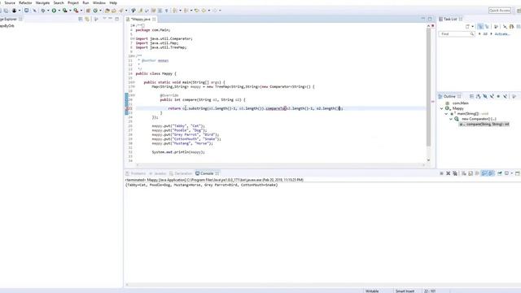Click the Run Last Tool external tools icon
This screenshot has height=293, width=521.
pyautogui.click(x=76, y=11)
